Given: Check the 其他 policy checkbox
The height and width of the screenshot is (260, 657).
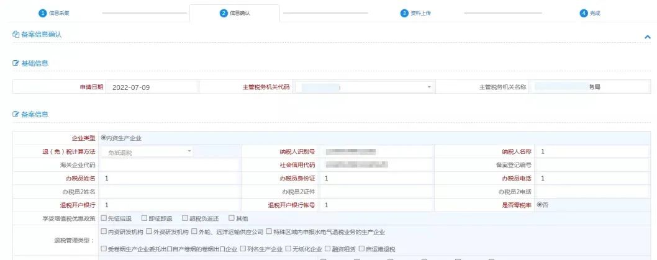Looking at the screenshot, I should click(x=231, y=218).
